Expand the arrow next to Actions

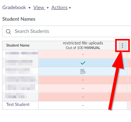[x=70, y=8]
